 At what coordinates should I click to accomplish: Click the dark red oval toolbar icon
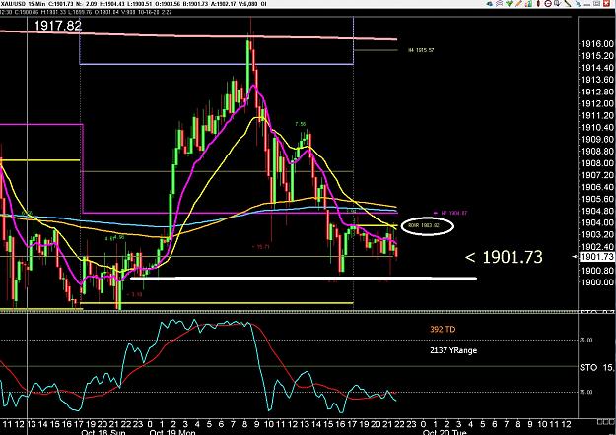click(x=538, y=4)
